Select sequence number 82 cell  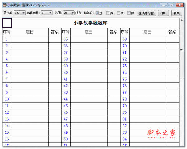pos(125,126)
